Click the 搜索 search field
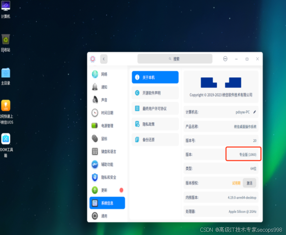286x235 pixels. pyautogui.click(x=175, y=59)
